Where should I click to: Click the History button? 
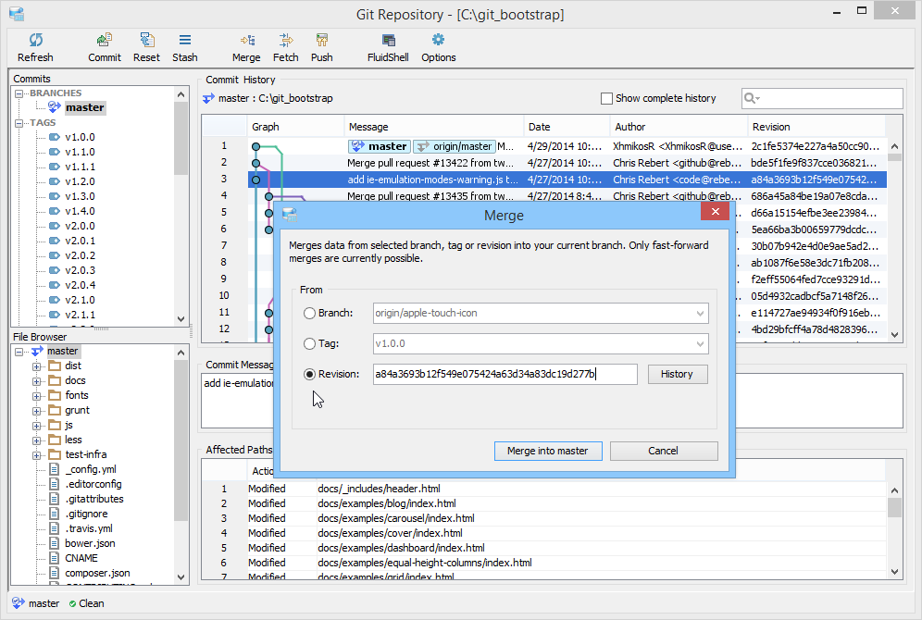(678, 375)
